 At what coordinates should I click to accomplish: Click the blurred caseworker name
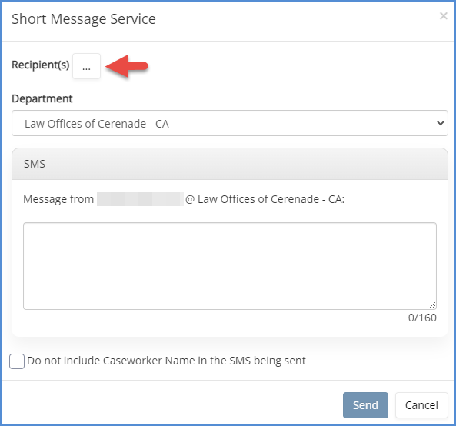click(140, 199)
